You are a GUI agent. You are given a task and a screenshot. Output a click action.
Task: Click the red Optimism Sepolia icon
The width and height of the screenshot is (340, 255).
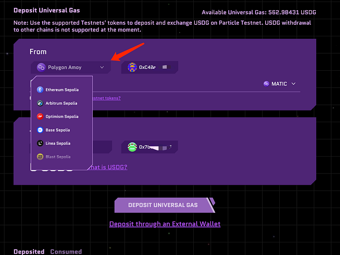40,116
